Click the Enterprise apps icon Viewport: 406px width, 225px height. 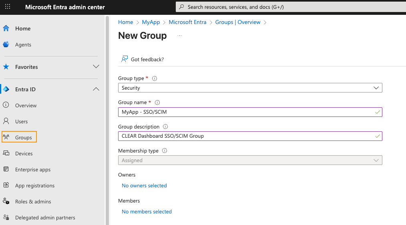pyautogui.click(x=6, y=169)
